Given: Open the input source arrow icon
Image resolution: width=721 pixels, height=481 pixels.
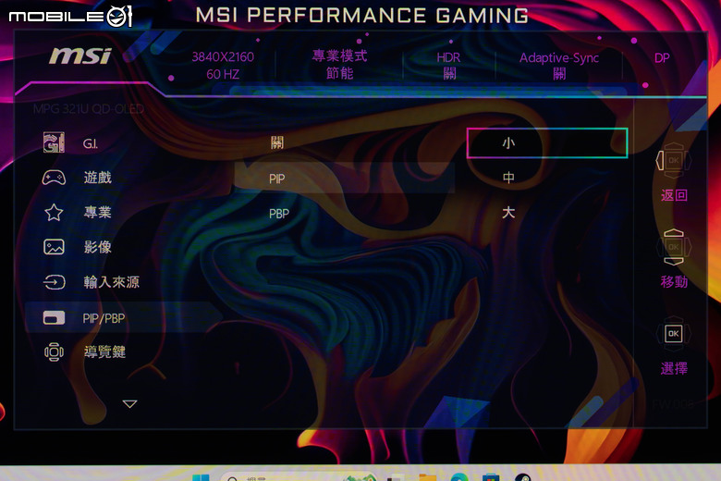Looking at the screenshot, I should (x=54, y=282).
